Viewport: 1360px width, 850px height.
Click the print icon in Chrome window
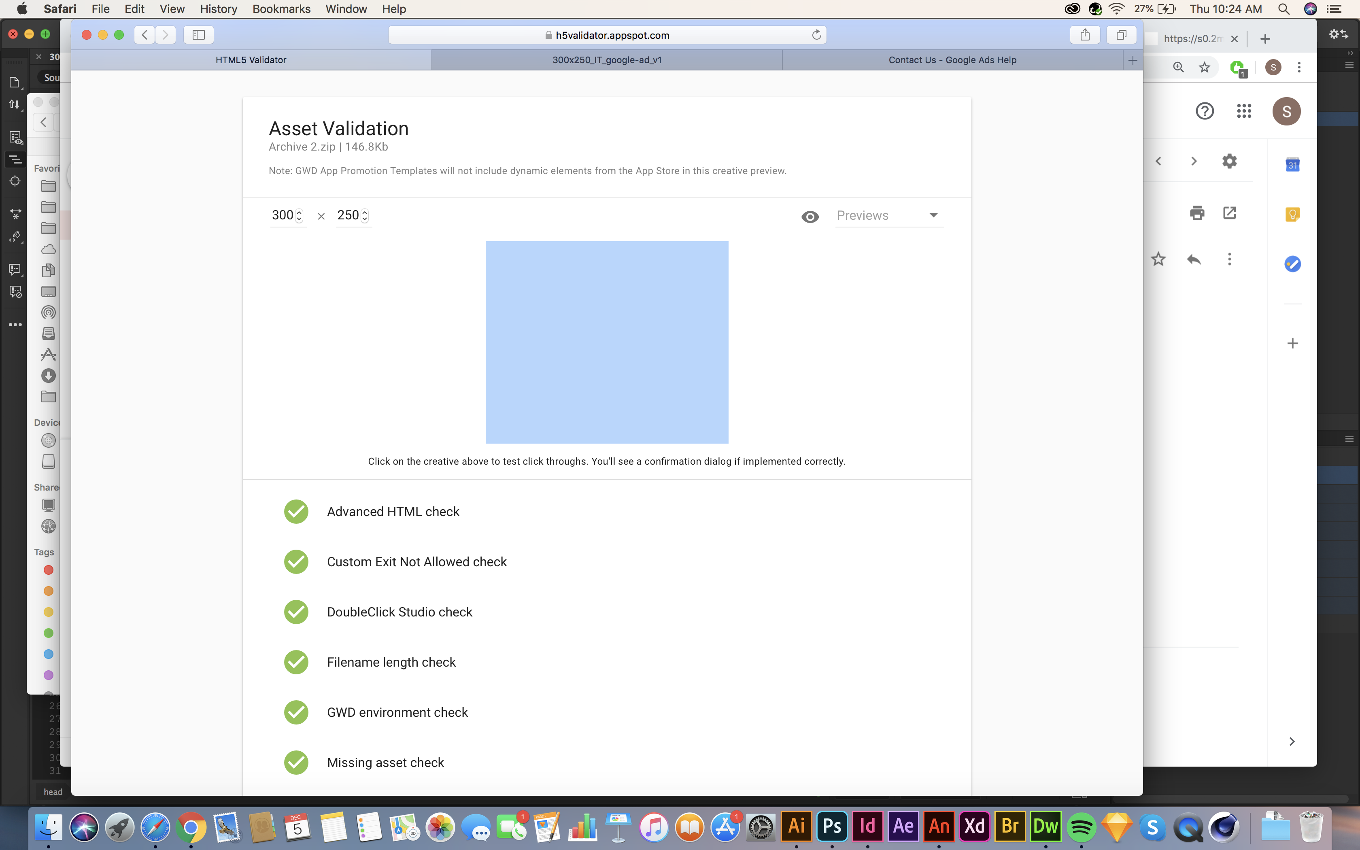[1197, 213]
